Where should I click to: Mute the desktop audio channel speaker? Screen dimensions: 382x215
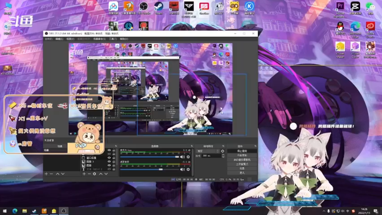[x=182, y=169]
